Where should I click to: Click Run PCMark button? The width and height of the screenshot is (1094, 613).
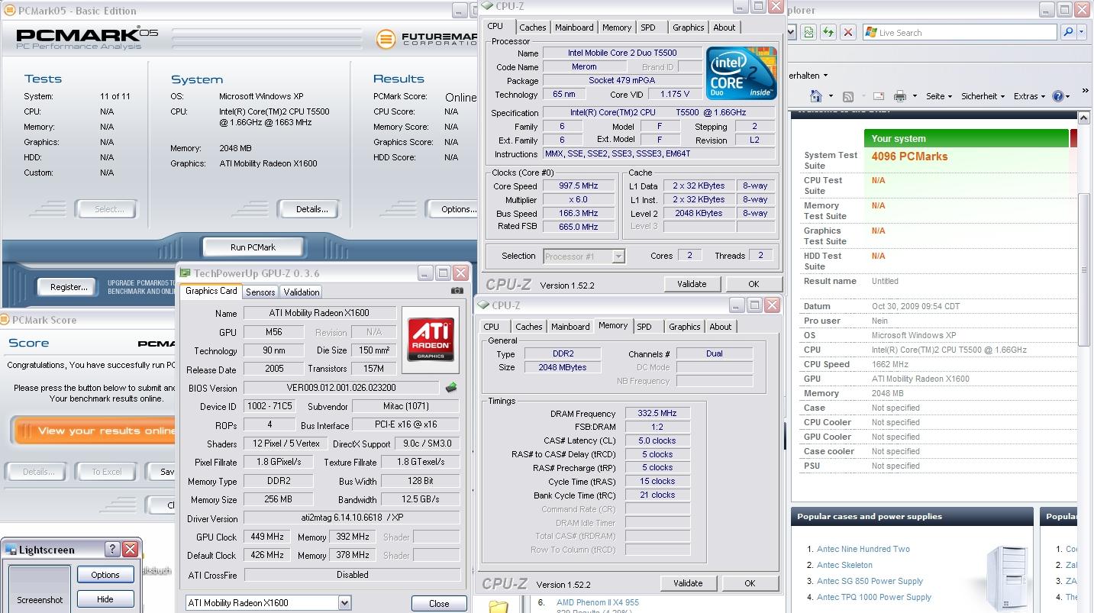(253, 247)
